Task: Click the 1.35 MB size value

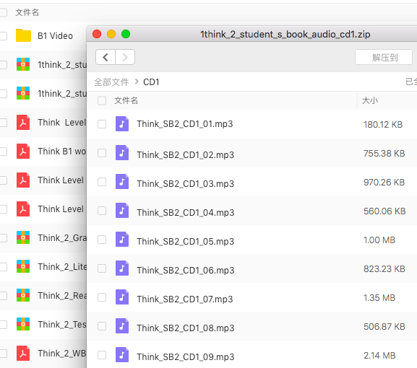Action: coord(379,298)
